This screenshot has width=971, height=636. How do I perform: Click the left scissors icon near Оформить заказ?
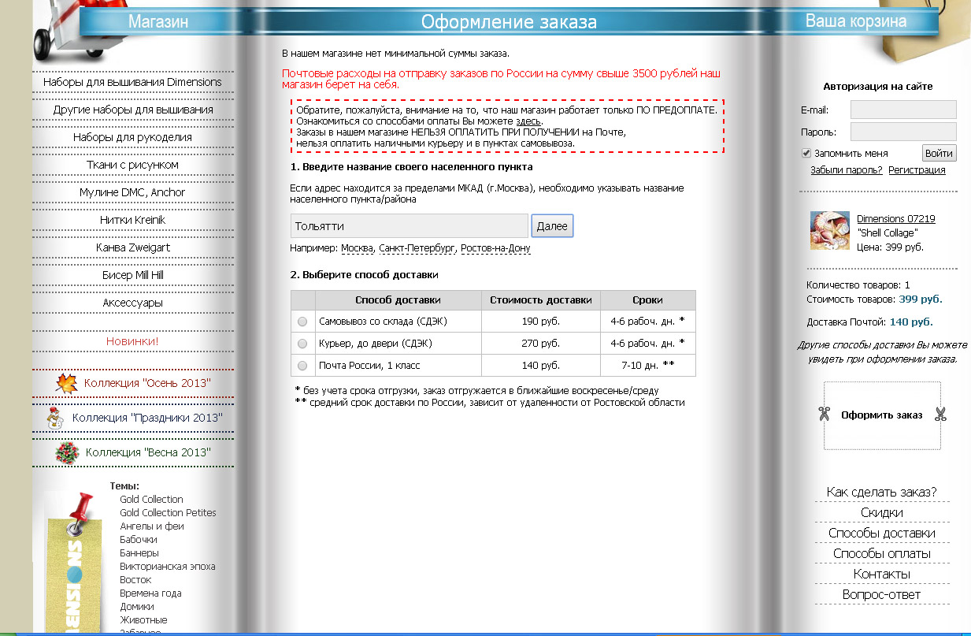click(x=825, y=415)
